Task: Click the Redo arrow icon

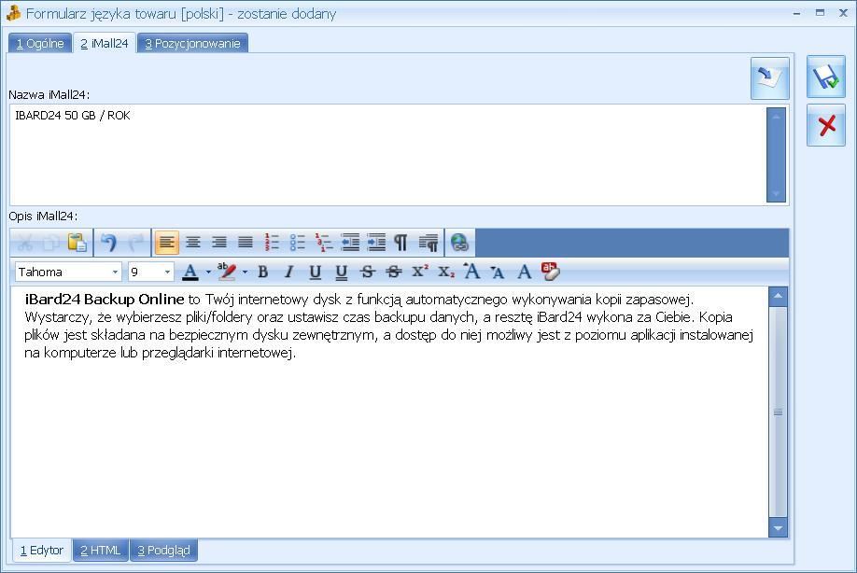Action: pos(135,243)
